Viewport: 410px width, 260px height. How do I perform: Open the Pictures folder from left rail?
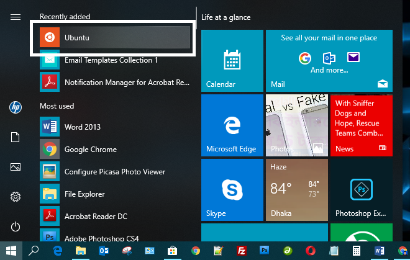[x=16, y=167]
